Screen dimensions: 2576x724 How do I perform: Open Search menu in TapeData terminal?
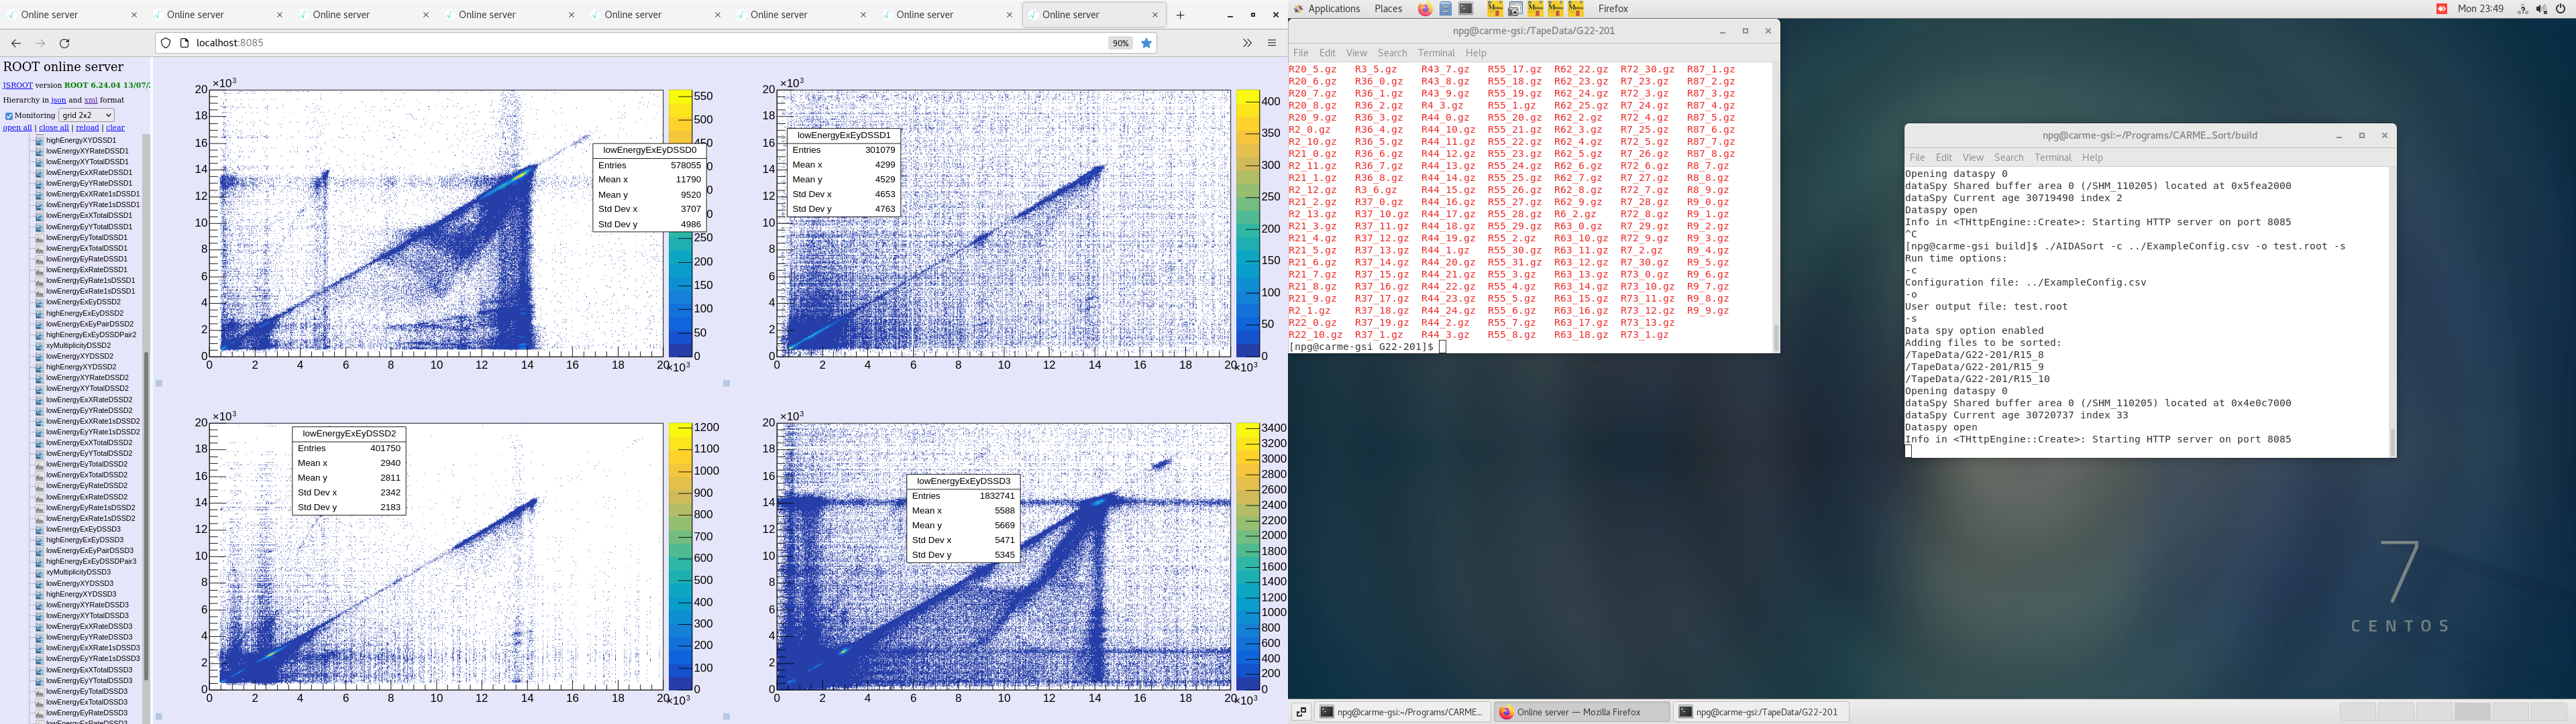[x=1391, y=53]
